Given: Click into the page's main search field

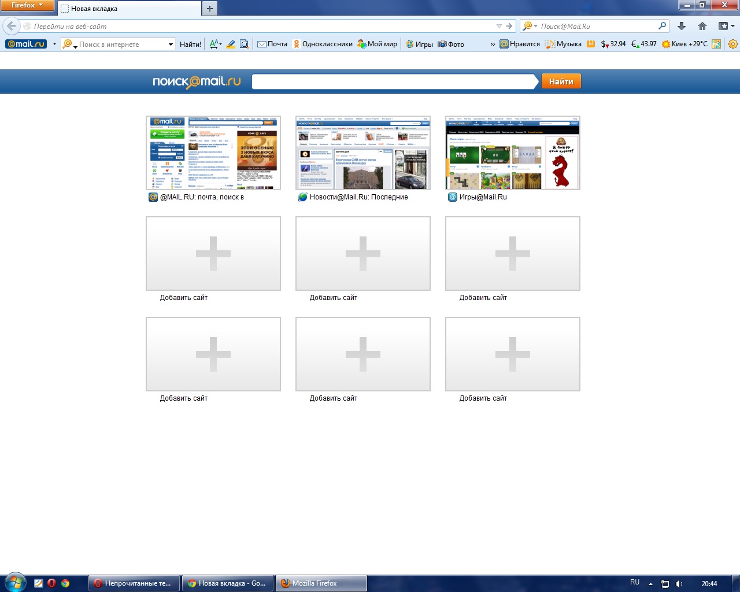Looking at the screenshot, I should point(394,82).
